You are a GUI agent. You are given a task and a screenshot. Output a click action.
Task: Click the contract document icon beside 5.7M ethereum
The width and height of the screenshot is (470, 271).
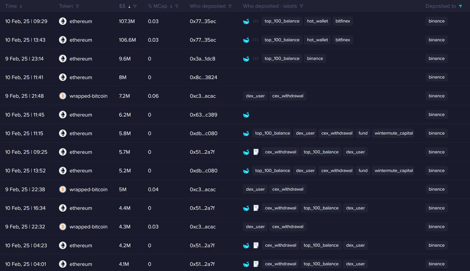click(x=256, y=152)
